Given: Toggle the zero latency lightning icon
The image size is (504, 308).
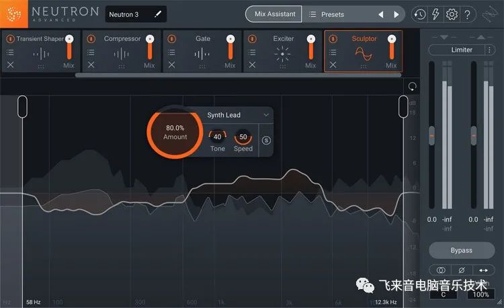Looking at the screenshot, I should point(435,14).
